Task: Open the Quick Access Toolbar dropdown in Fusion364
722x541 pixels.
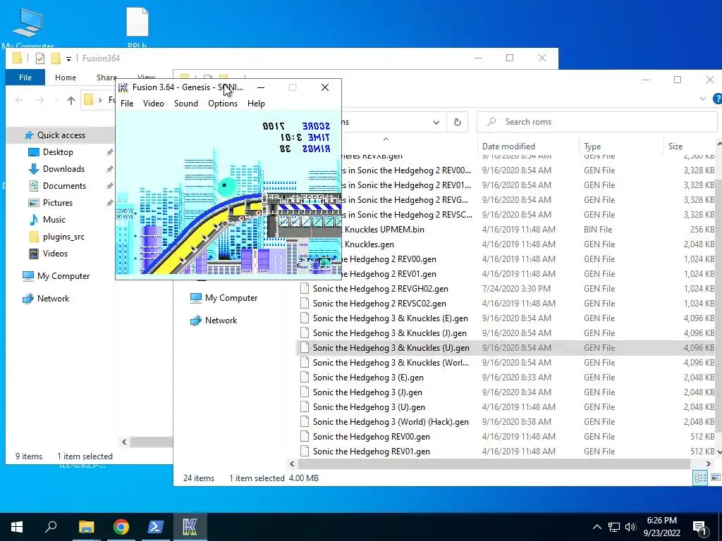Action: [x=68, y=59]
